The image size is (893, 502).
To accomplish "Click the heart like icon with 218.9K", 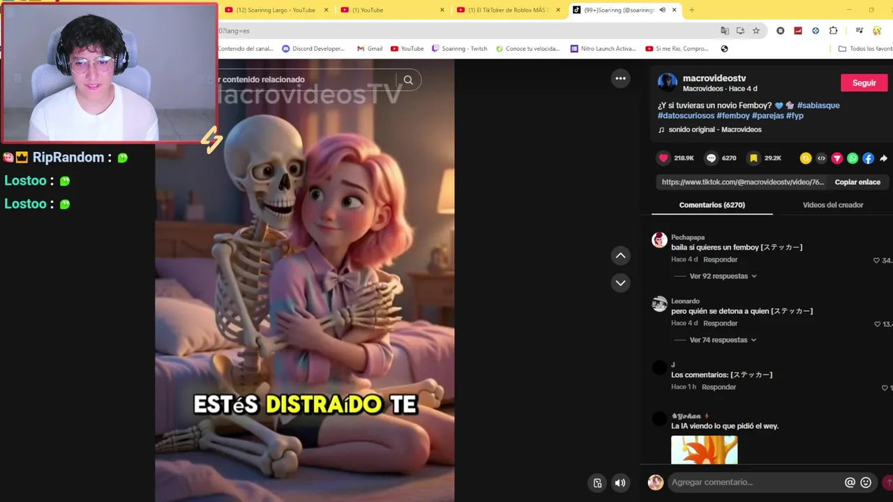I will 663,158.
